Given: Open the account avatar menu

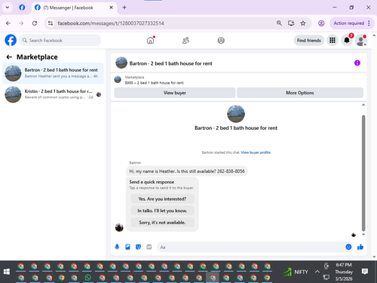Looking at the screenshot, I should point(361,40).
